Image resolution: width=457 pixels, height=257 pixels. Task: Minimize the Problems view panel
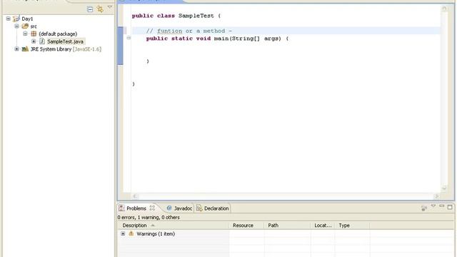coord(441,206)
